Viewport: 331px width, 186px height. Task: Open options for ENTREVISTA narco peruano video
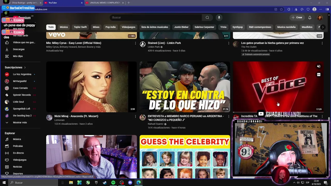pos(229,117)
